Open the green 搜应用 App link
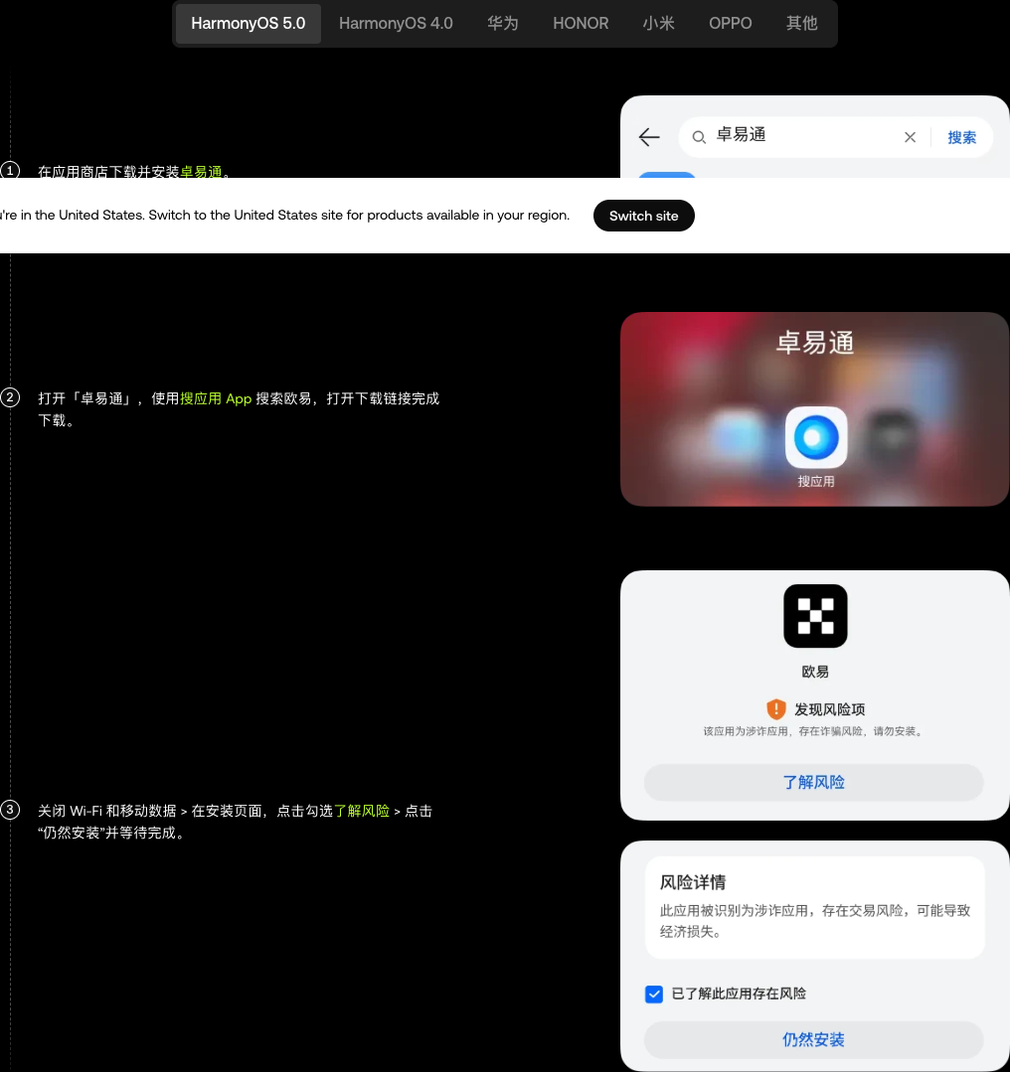This screenshot has height=1072, width=1010. coord(216,397)
